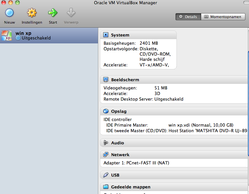249x194 pixels.
Task: Click the Opstartvolgorde label
Action: point(121,49)
